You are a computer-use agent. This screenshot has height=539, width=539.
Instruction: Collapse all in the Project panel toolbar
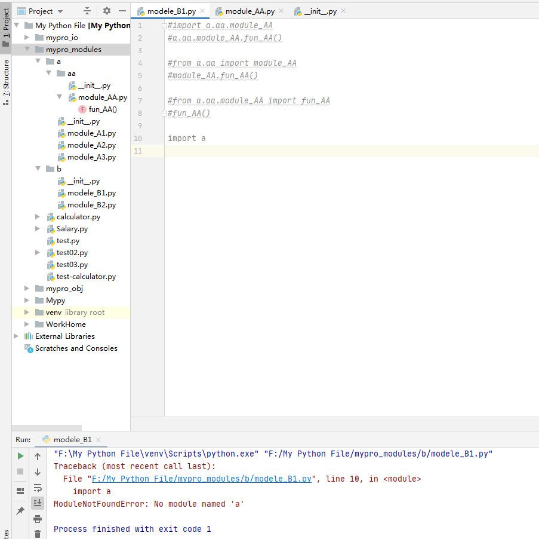click(x=87, y=11)
